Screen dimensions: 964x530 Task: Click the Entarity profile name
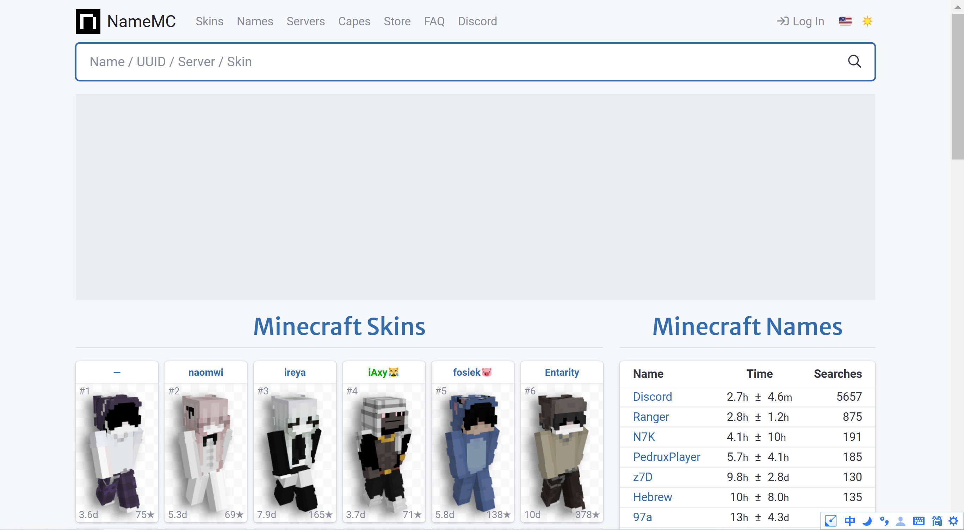click(562, 372)
